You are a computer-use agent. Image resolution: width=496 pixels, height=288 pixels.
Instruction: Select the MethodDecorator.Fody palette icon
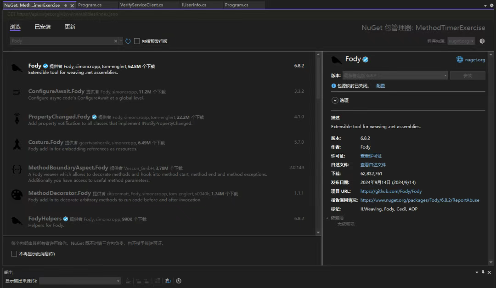pos(17,195)
